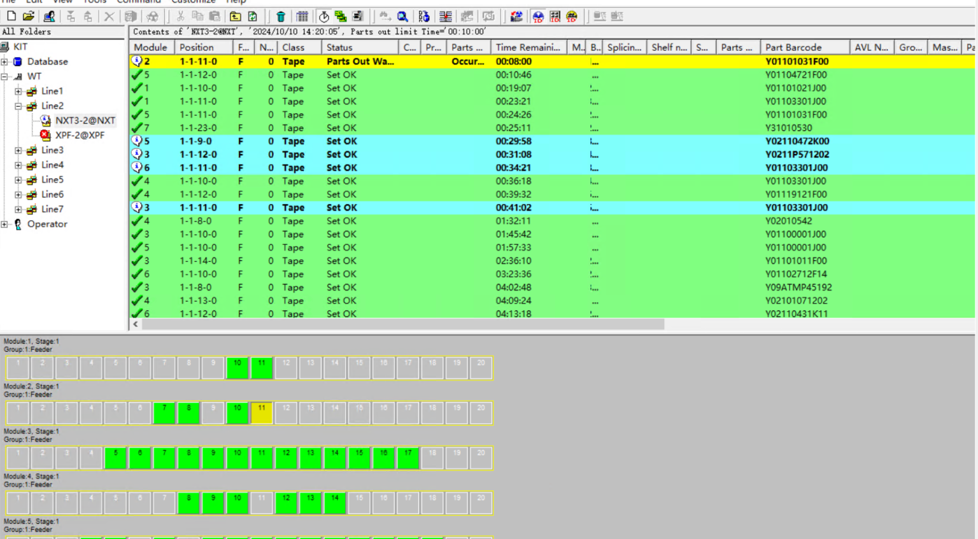This screenshot has width=978, height=539.
Task: Click grey feeder slot 1 in Module 1
Action: [18, 368]
